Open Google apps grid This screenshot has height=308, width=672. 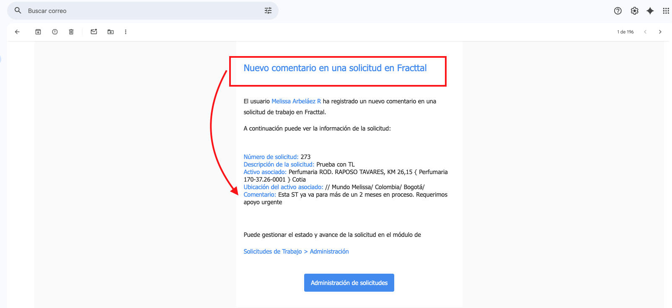tap(666, 11)
